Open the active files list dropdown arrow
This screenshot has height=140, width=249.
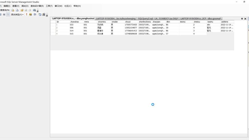pyautogui.click(x=242, y=19)
